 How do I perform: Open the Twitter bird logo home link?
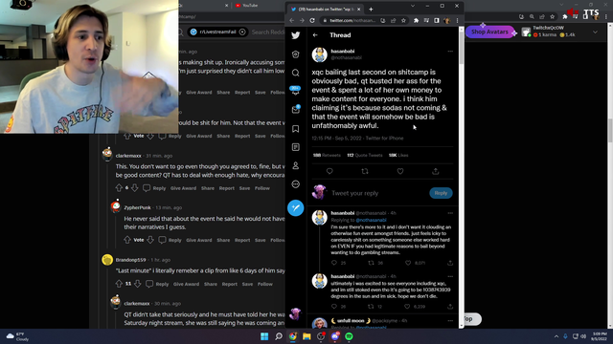(x=296, y=35)
